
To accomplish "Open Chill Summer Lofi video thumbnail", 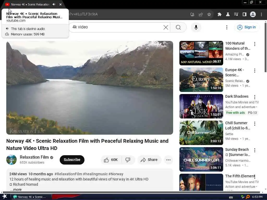I will tap(201, 133).
